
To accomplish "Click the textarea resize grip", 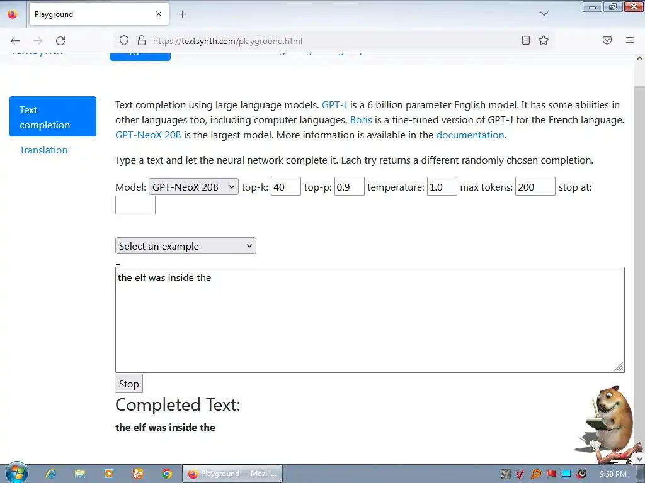I will [x=619, y=367].
